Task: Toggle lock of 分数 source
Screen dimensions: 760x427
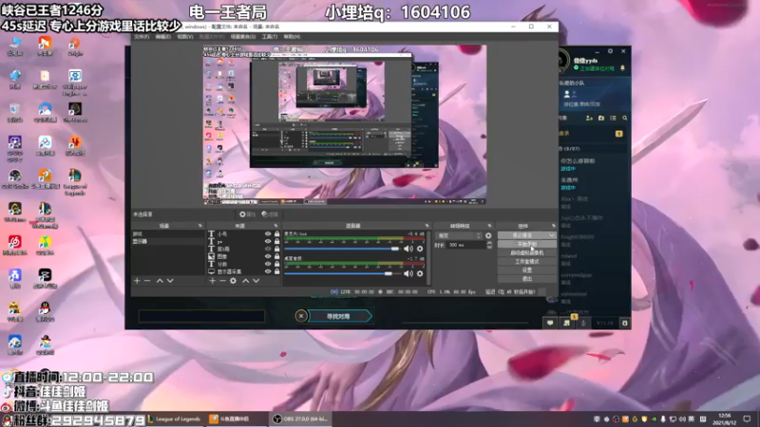Action: 276,264
